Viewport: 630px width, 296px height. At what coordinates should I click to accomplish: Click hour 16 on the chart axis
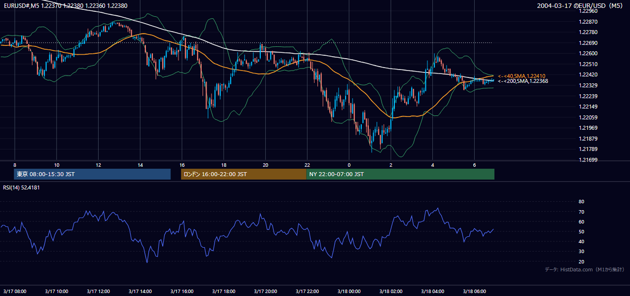click(182, 165)
